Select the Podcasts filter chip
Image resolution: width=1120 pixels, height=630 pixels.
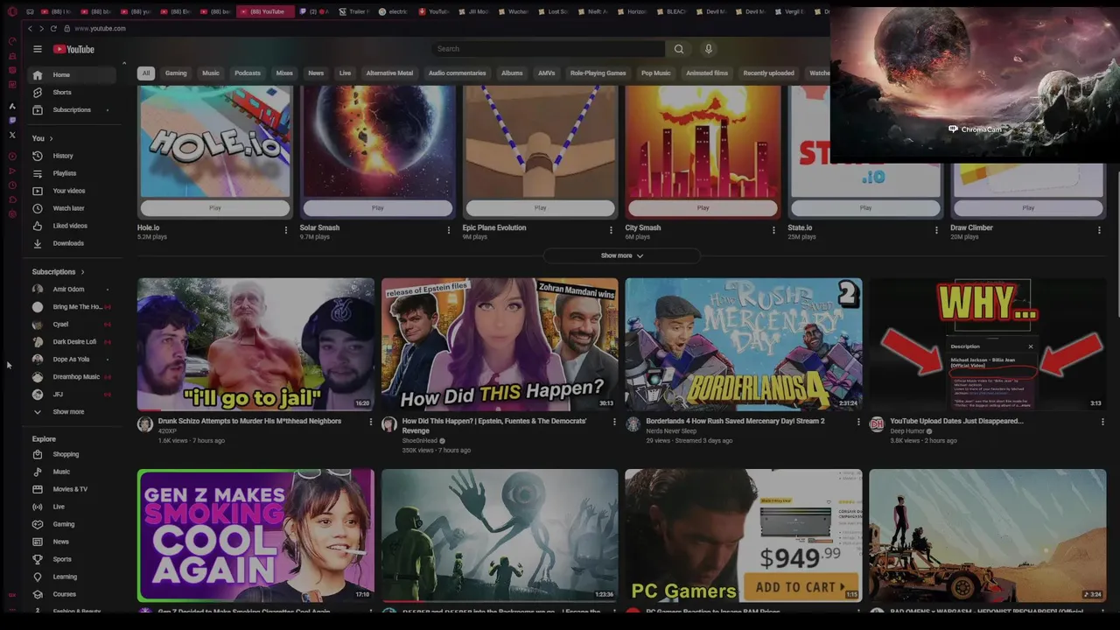tap(248, 73)
